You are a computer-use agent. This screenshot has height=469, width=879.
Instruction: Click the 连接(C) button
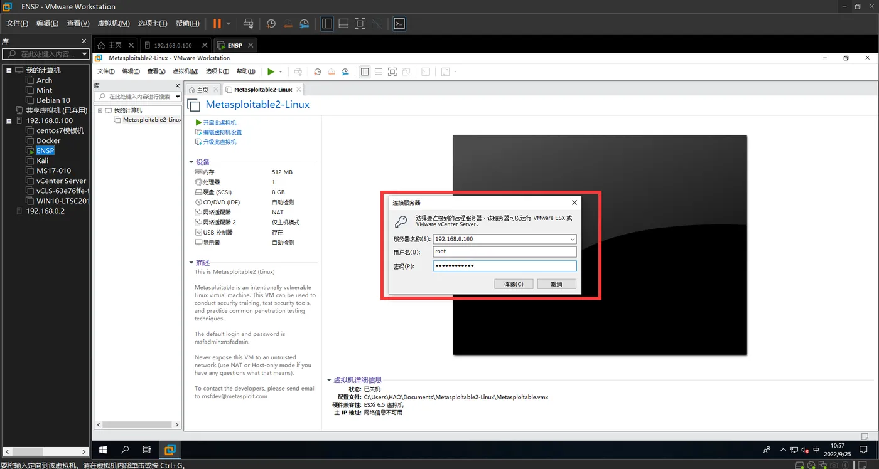[514, 284]
